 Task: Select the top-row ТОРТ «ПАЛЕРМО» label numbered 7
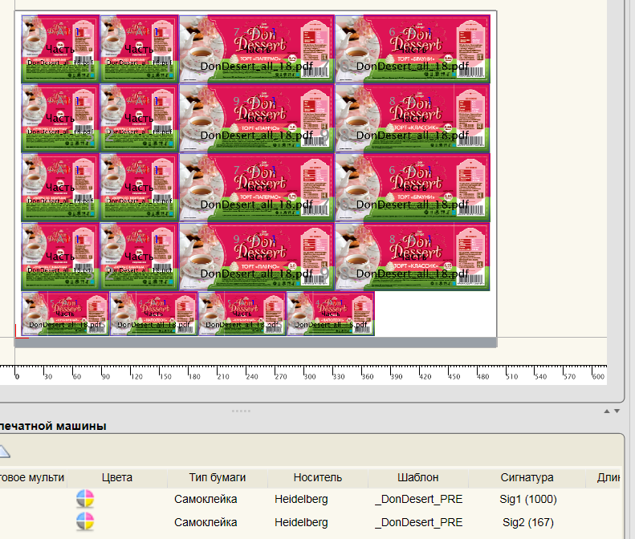257,49
